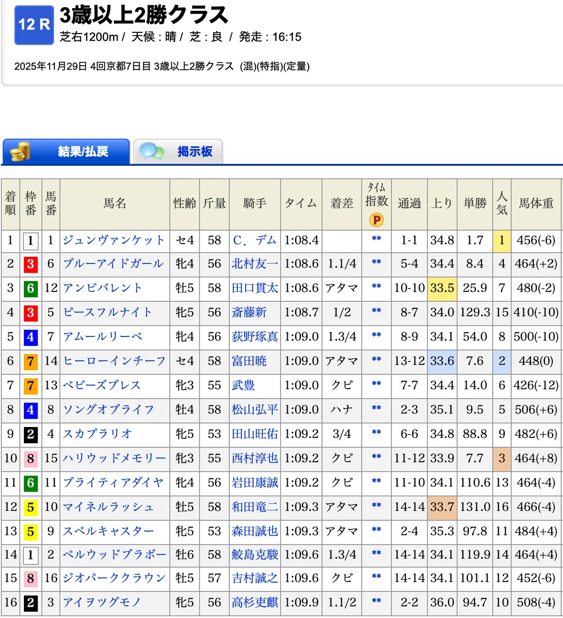Click the 129.3 win odds cell
Viewport: 563px width, 618px height.
(475, 313)
